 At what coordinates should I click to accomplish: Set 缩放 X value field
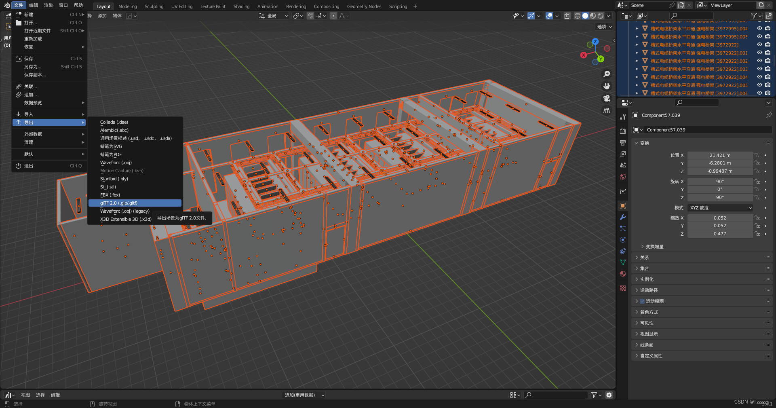[720, 218]
